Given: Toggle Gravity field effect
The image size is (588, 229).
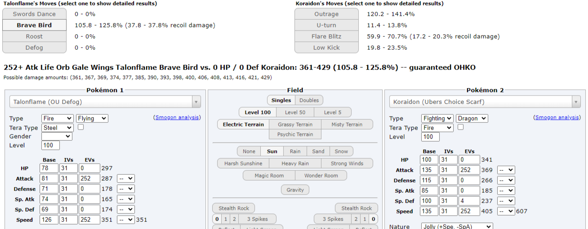Looking at the screenshot, I should [x=295, y=190].
